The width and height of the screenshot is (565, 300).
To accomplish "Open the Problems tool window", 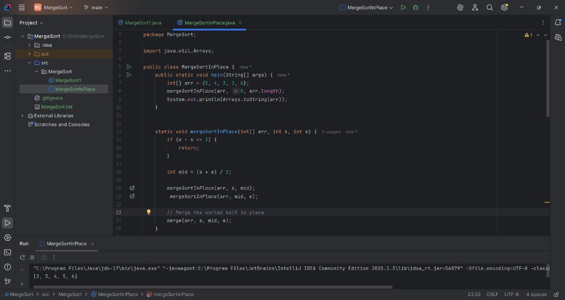I will coord(8,267).
